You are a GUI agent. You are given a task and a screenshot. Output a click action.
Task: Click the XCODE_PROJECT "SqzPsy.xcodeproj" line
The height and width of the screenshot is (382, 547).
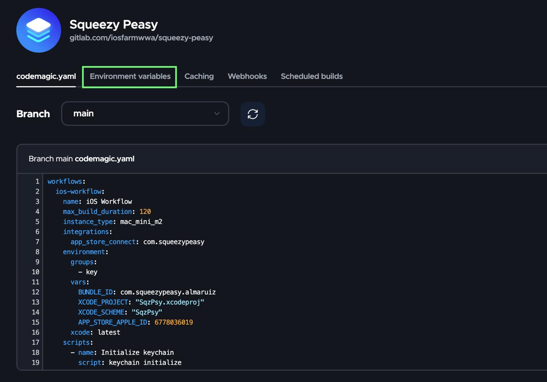pos(141,302)
